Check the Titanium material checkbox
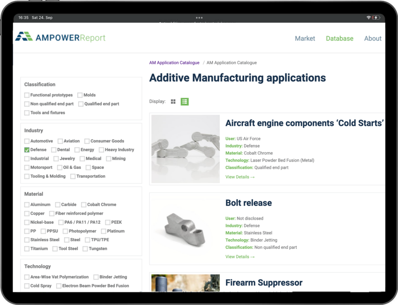The height and width of the screenshot is (305, 398). click(27, 249)
